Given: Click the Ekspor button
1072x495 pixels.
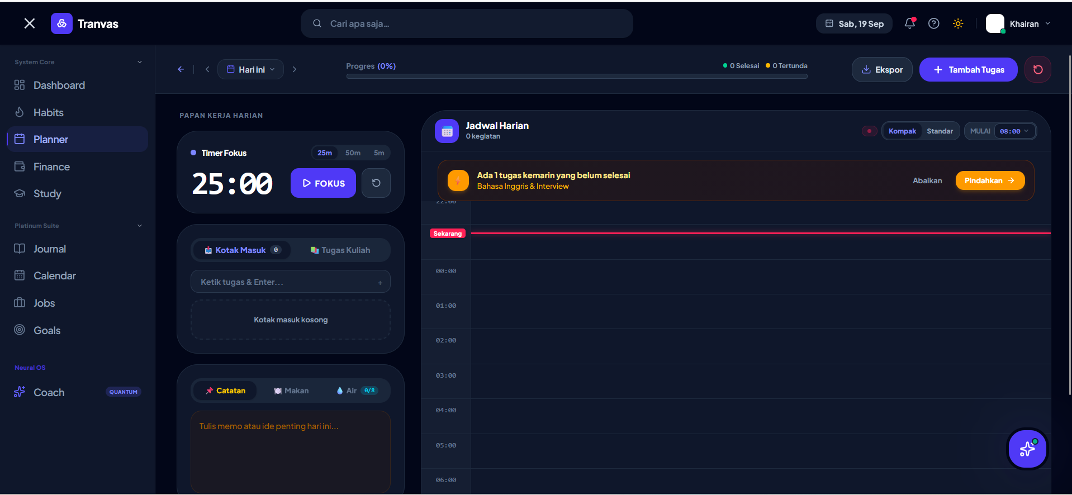Looking at the screenshot, I should pyautogui.click(x=882, y=69).
